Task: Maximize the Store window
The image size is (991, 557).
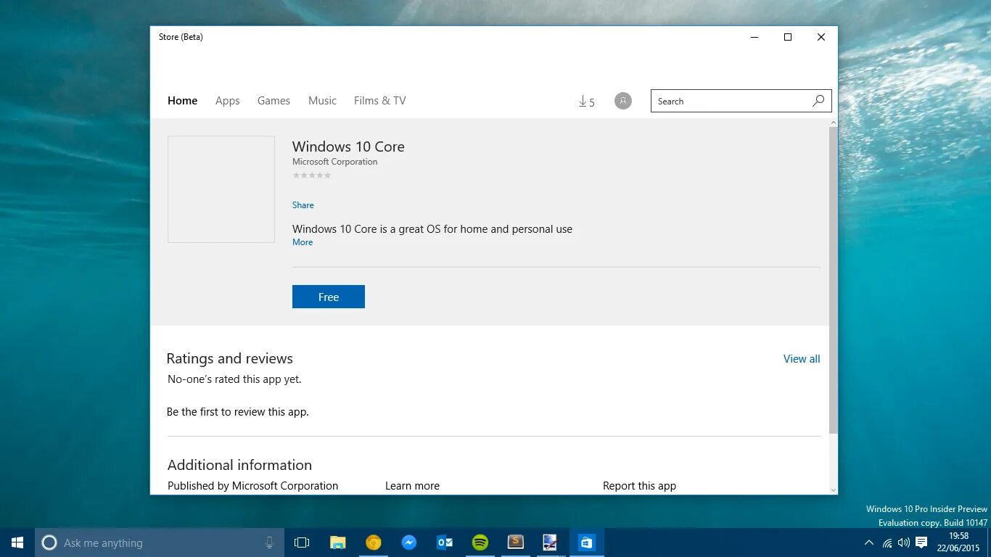Action: 788,37
